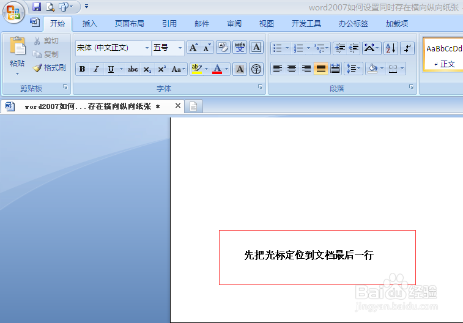Image resolution: width=463 pixels, height=323 pixels.
Task: Align text left
Action: tap(277, 69)
